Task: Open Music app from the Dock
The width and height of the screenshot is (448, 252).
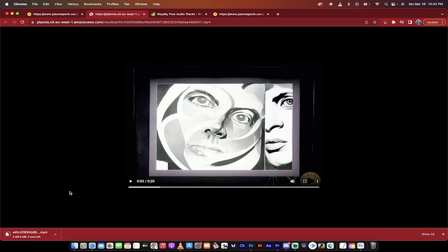Action: [x=163, y=246]
